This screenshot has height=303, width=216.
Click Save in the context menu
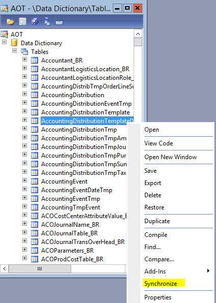coord(150,171)
